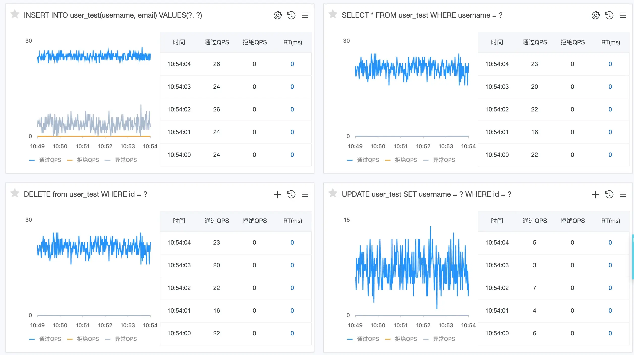Open settings gear for INSERT INTO panel
This screenshot has height=355, width=634.
277,15
